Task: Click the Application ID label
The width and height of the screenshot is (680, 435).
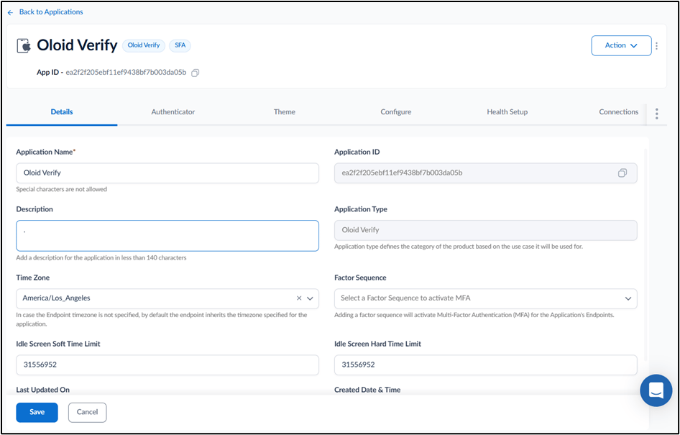Action: (357, 152)
